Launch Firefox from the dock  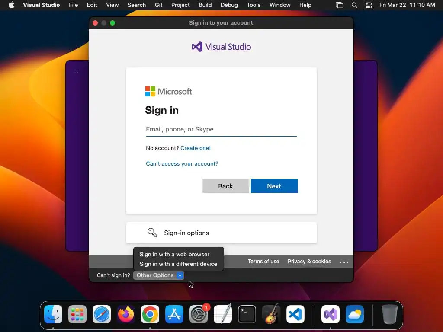[126, 314]
